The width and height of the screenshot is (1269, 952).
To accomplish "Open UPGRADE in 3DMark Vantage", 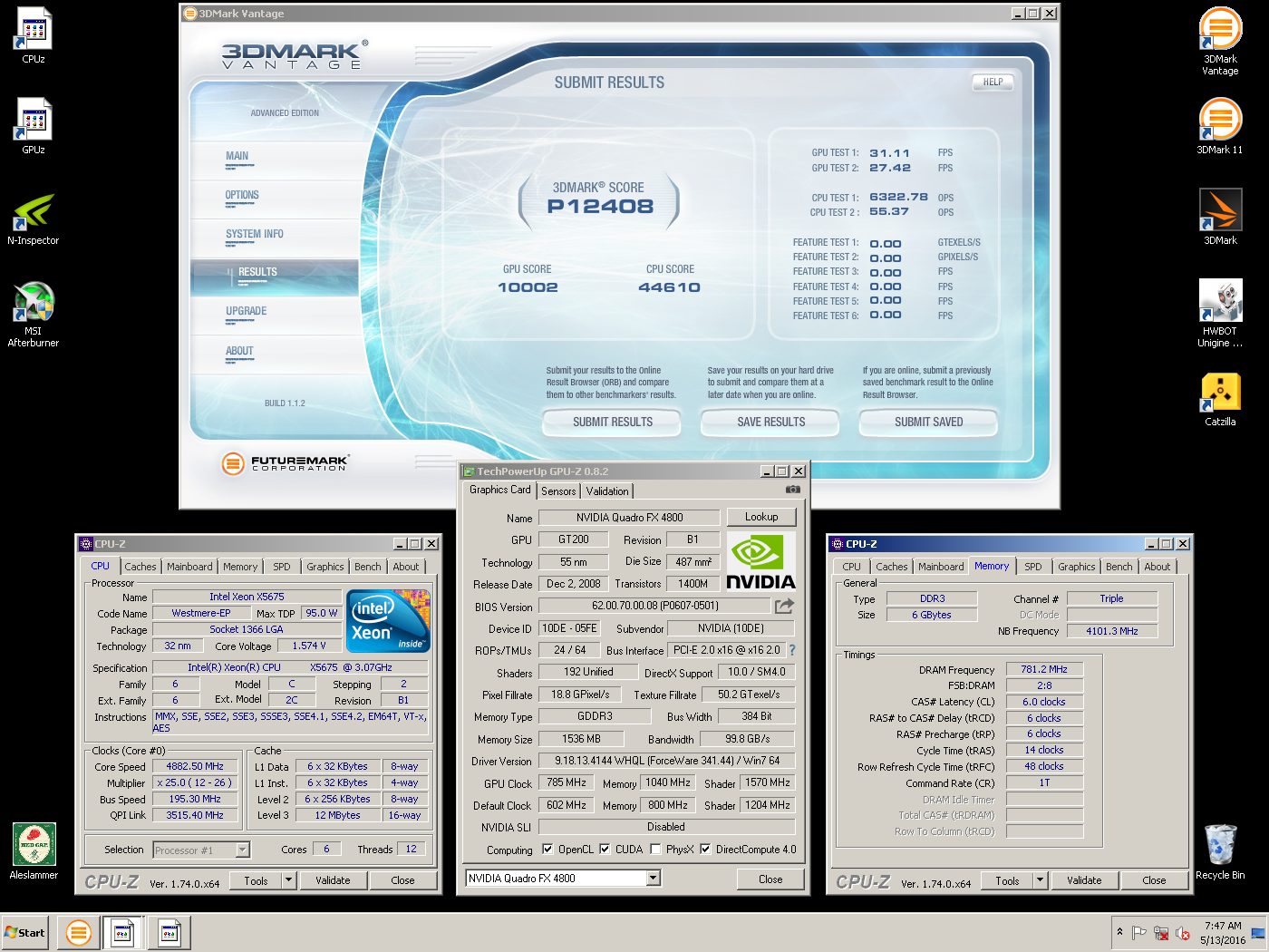I will [x=247, y=311].
